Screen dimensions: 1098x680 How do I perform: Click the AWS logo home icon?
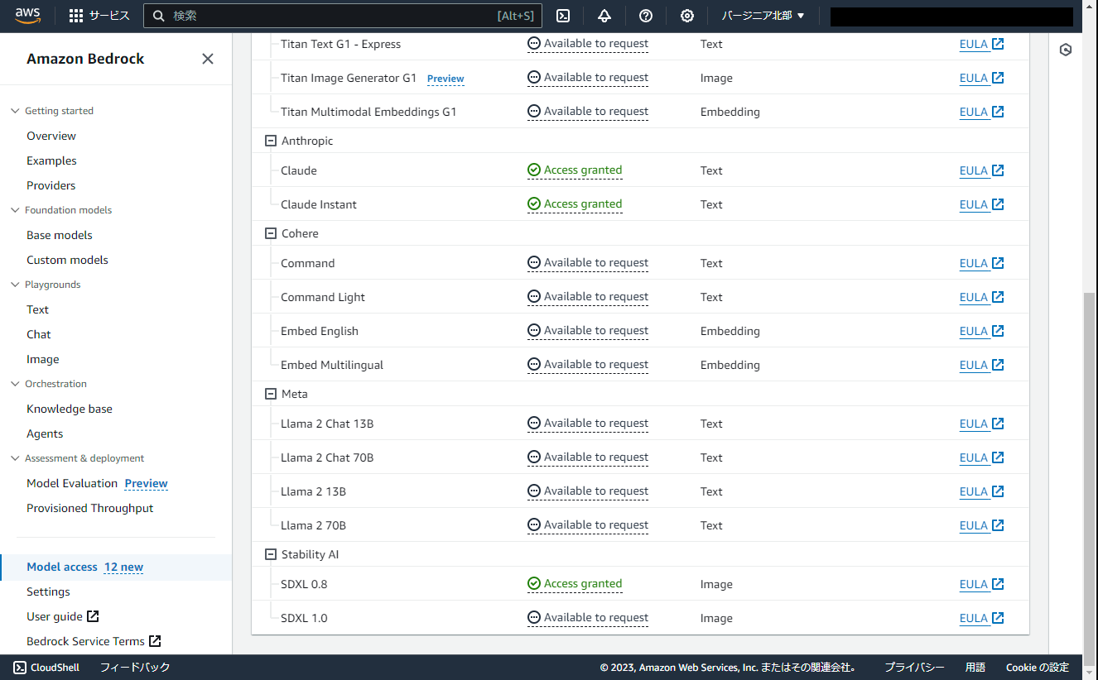[x=27, y=15]
